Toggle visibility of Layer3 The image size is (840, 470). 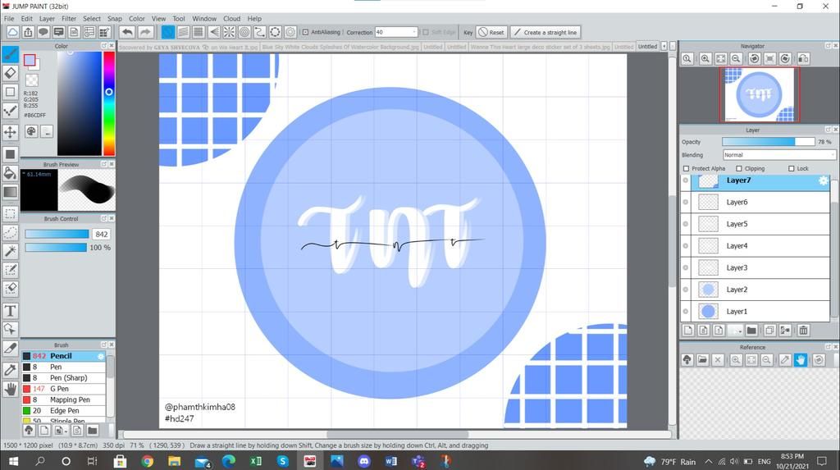[686, 267]
